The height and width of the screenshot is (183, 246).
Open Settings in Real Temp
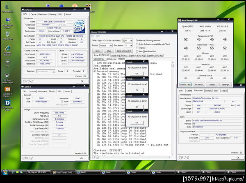point(225,85)
